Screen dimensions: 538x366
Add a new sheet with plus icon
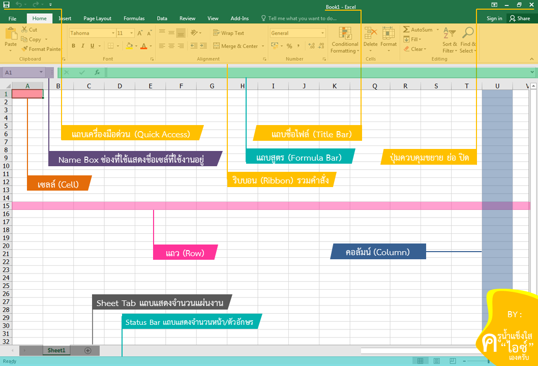pos(87,351)
